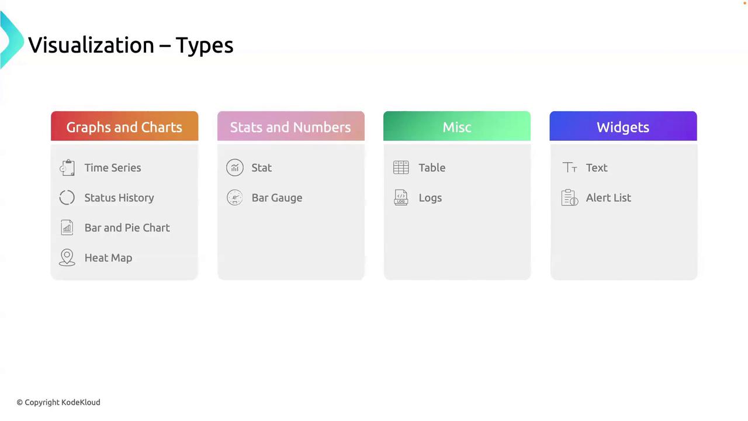Viewport: 748px width, 421px height.
Task: Click the Alert List label
Action: 608,198
